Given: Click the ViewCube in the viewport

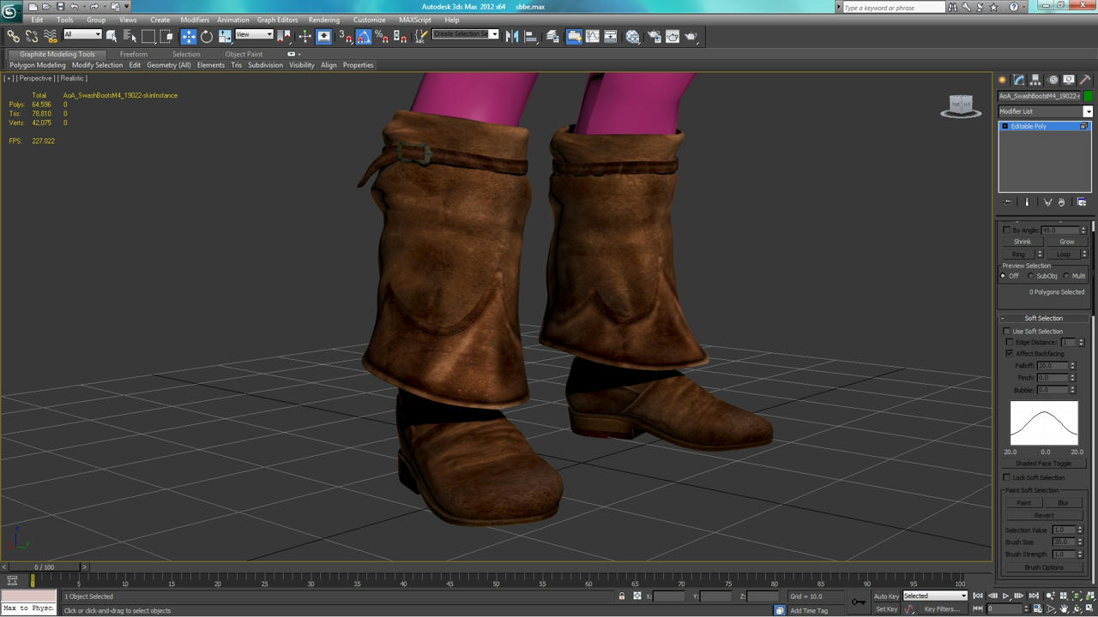Looking at the screenshot, I should coord(961,106).
